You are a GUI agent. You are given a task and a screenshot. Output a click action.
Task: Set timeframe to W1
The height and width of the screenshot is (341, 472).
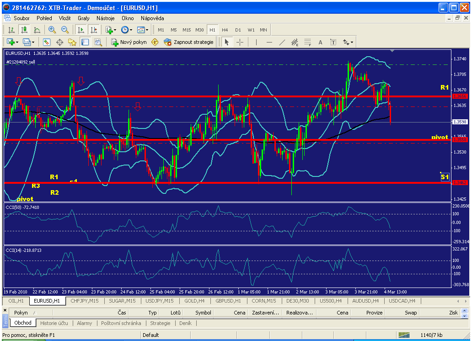pyautogui.click(x=251, y=30)
